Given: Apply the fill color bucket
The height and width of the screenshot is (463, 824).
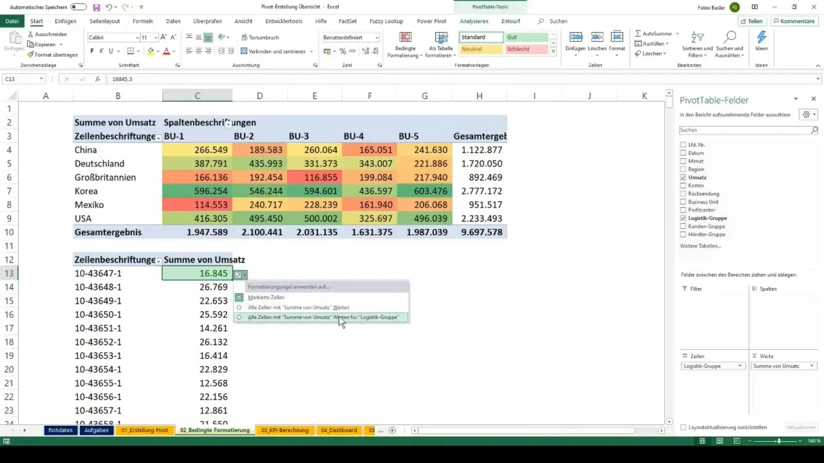Looking at the screenshot, I should (151, 51).
